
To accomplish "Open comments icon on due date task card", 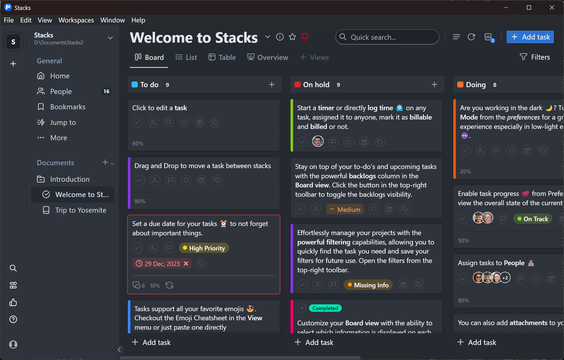I will [139, 285].
